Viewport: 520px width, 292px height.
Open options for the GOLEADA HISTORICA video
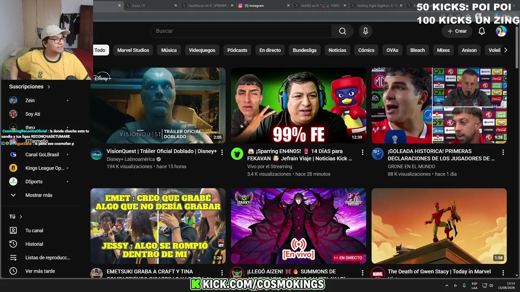[503, 152]
